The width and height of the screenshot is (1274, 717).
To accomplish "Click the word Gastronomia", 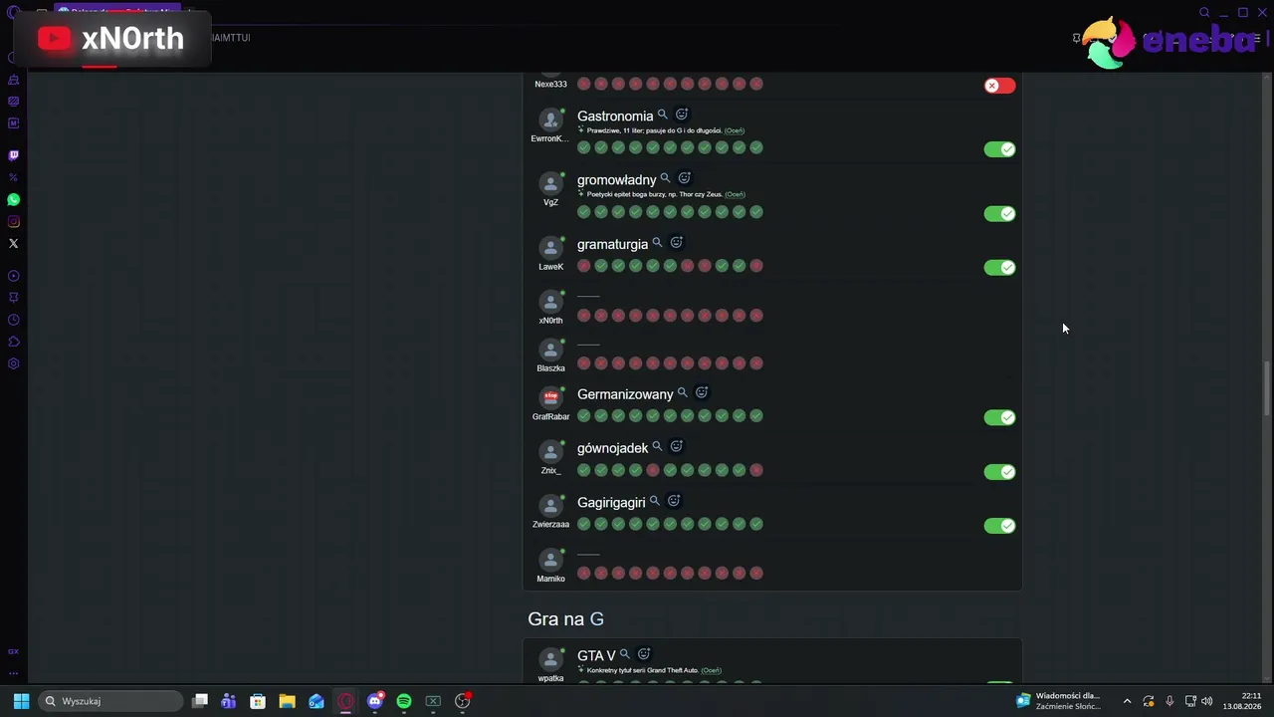I will (x=615, y=117).
